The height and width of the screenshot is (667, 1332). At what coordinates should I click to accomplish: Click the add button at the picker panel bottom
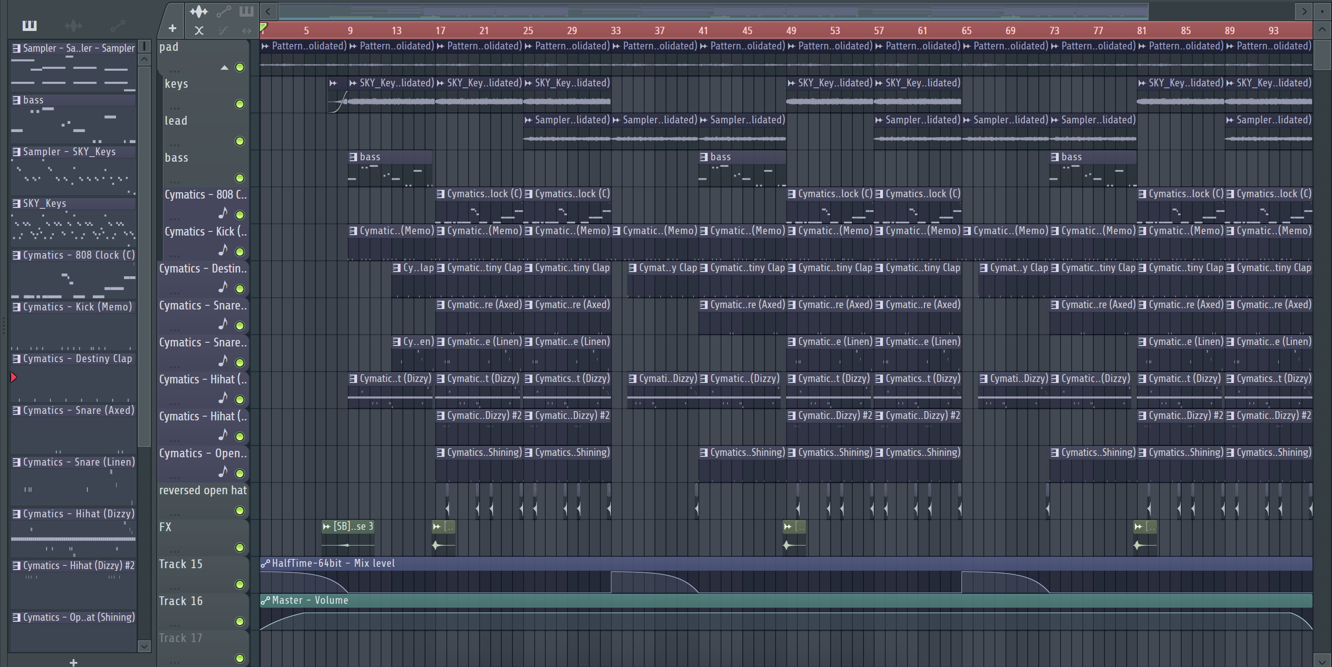click(x=74, y=662)
